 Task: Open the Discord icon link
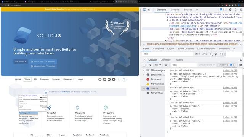click(109, 80)
